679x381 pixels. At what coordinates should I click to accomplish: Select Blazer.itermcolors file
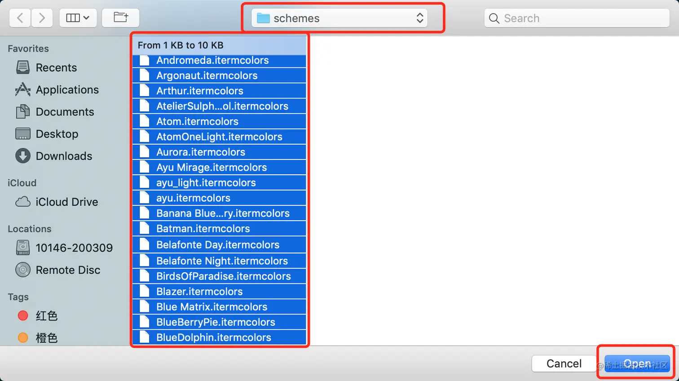pos(219,291)
